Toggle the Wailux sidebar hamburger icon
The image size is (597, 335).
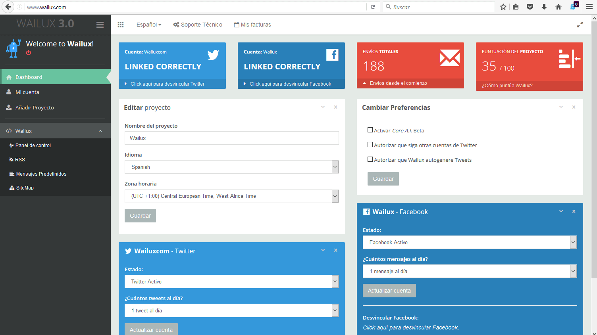click(100, 25)
